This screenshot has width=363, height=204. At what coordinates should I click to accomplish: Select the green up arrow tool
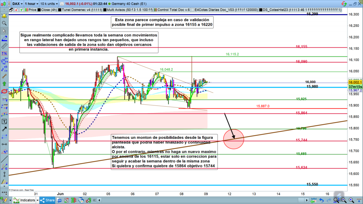(x=4, y=84)
